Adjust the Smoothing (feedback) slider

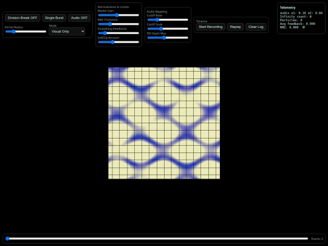tap(118, 33)
